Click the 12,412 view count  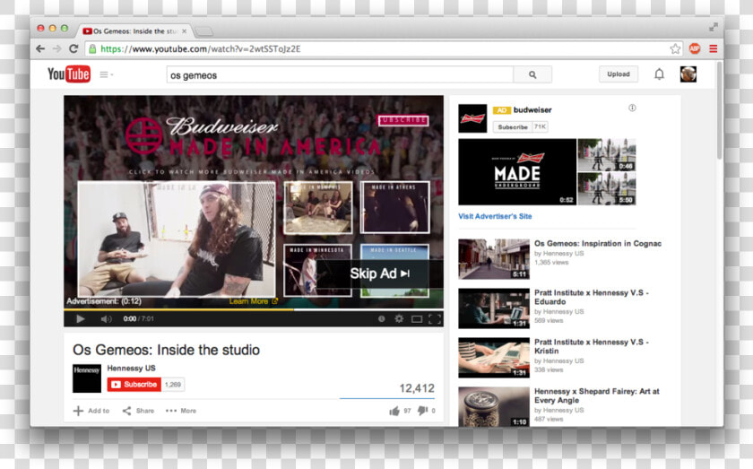point(417,388)
